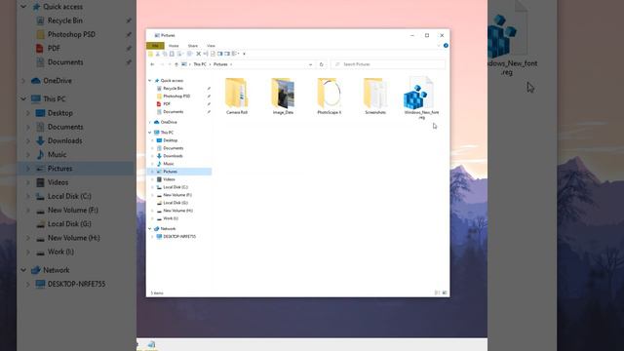Viewport: 624px width, 351px height.
Task: Click the Forward navigation arrow
Action: [x=162, y=64]
